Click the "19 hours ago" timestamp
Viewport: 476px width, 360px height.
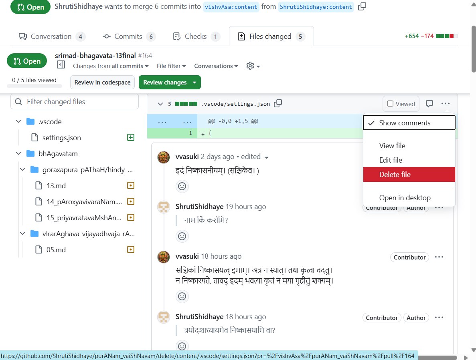(x=246, y=207)
